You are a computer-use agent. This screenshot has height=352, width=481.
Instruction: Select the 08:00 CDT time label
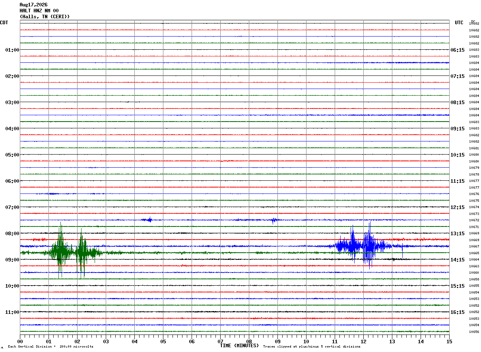(x=12, y=234)
